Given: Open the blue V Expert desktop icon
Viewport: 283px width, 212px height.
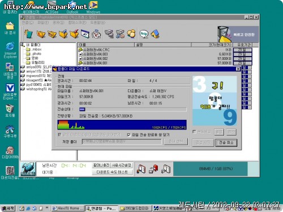Looking at the screenshot, I should tap(10, 92).
